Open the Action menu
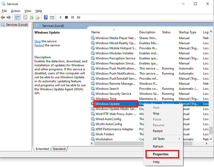This screenshot has height=167, width=214. tap(15, 11)
